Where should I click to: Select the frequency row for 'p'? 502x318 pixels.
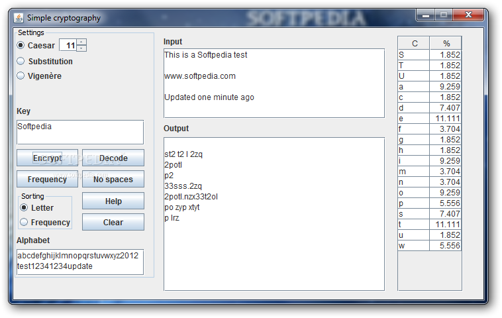pyautogui.click(x=430, y=203)
